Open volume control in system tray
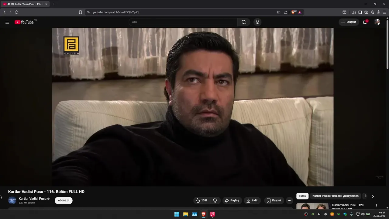 point(363,214)
